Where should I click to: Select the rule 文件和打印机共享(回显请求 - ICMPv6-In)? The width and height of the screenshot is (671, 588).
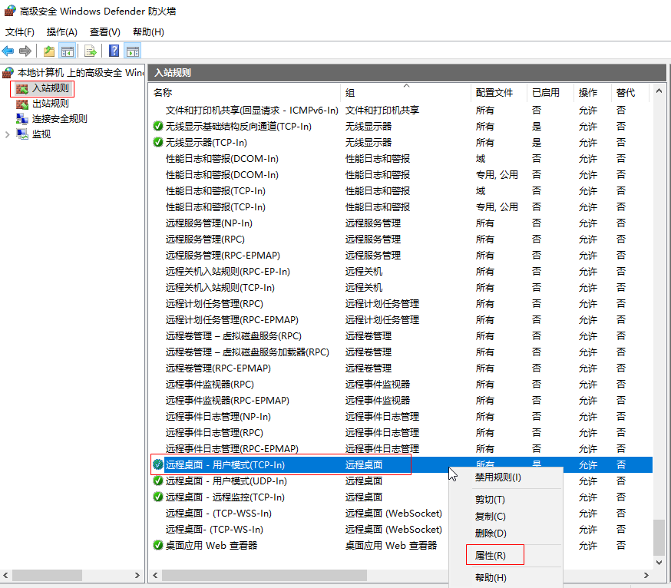(x=252, y=111)
